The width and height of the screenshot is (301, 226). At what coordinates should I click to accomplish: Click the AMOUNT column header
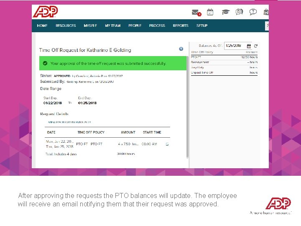[128, 132]
